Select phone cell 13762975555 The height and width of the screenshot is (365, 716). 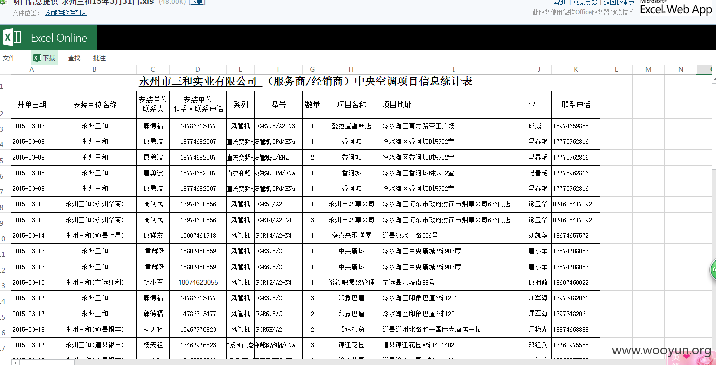pos(576,345)
